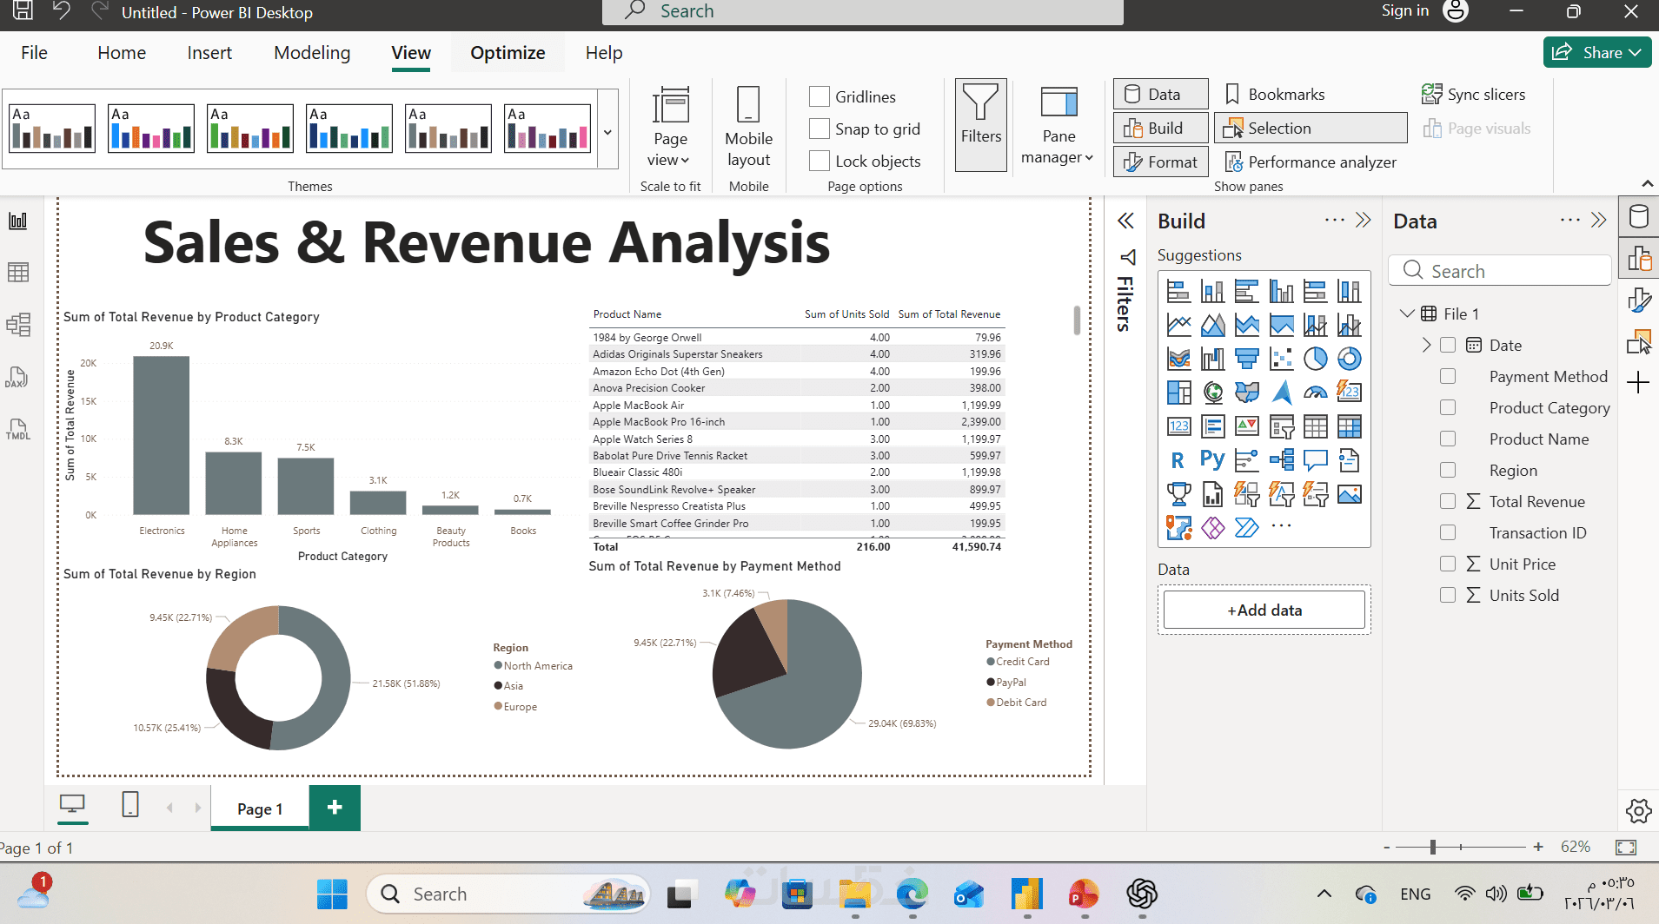1659x924 pixels.
Task: Switch to mobile layout at bottom bar
Action: [x=130, y=805]
